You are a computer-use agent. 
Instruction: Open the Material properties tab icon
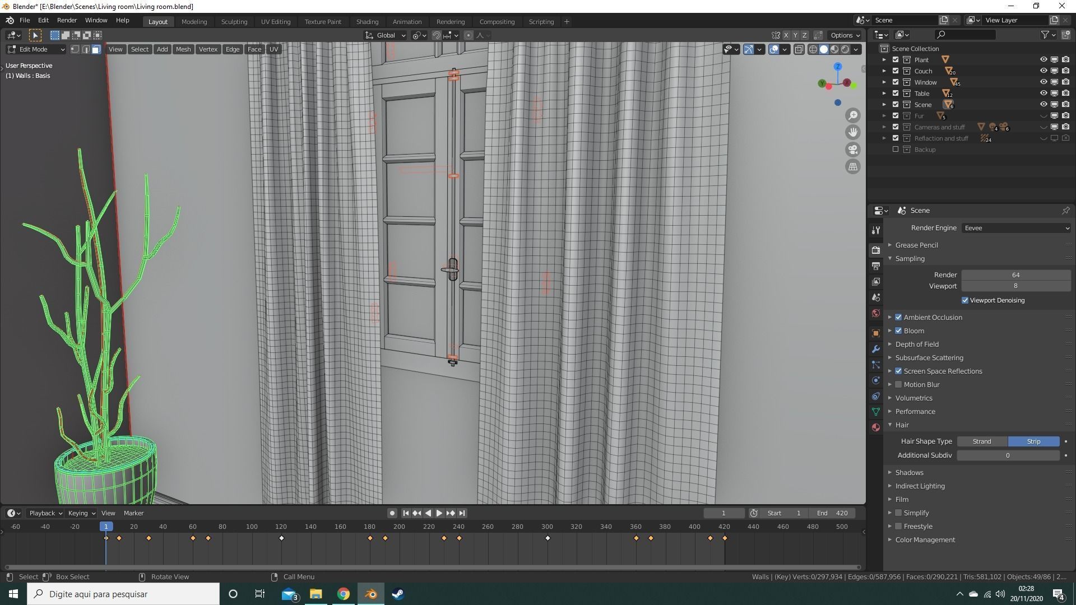(x=876, y=427)
